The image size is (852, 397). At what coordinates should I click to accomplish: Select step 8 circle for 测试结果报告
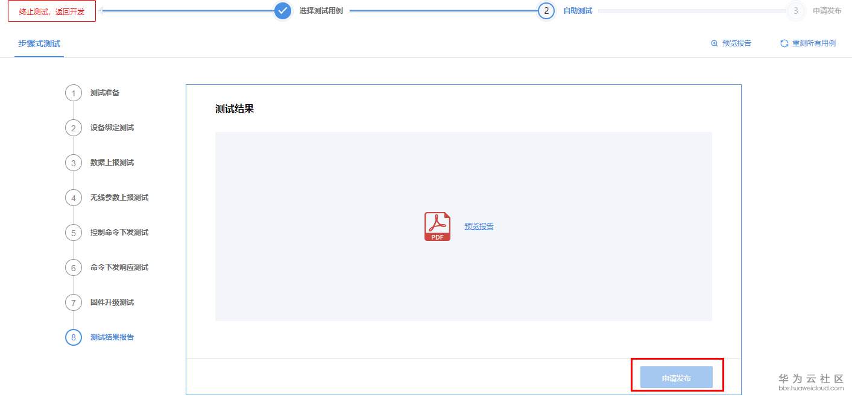coord(74,337)
